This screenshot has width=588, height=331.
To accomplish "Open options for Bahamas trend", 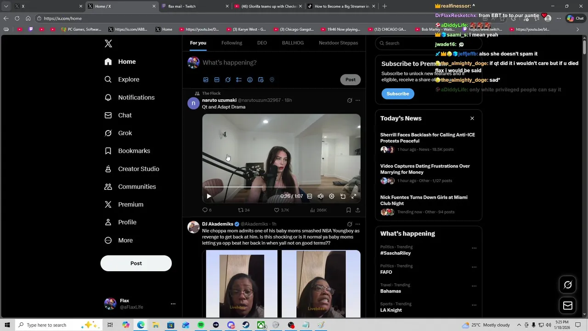I will [x=474, y=286].
